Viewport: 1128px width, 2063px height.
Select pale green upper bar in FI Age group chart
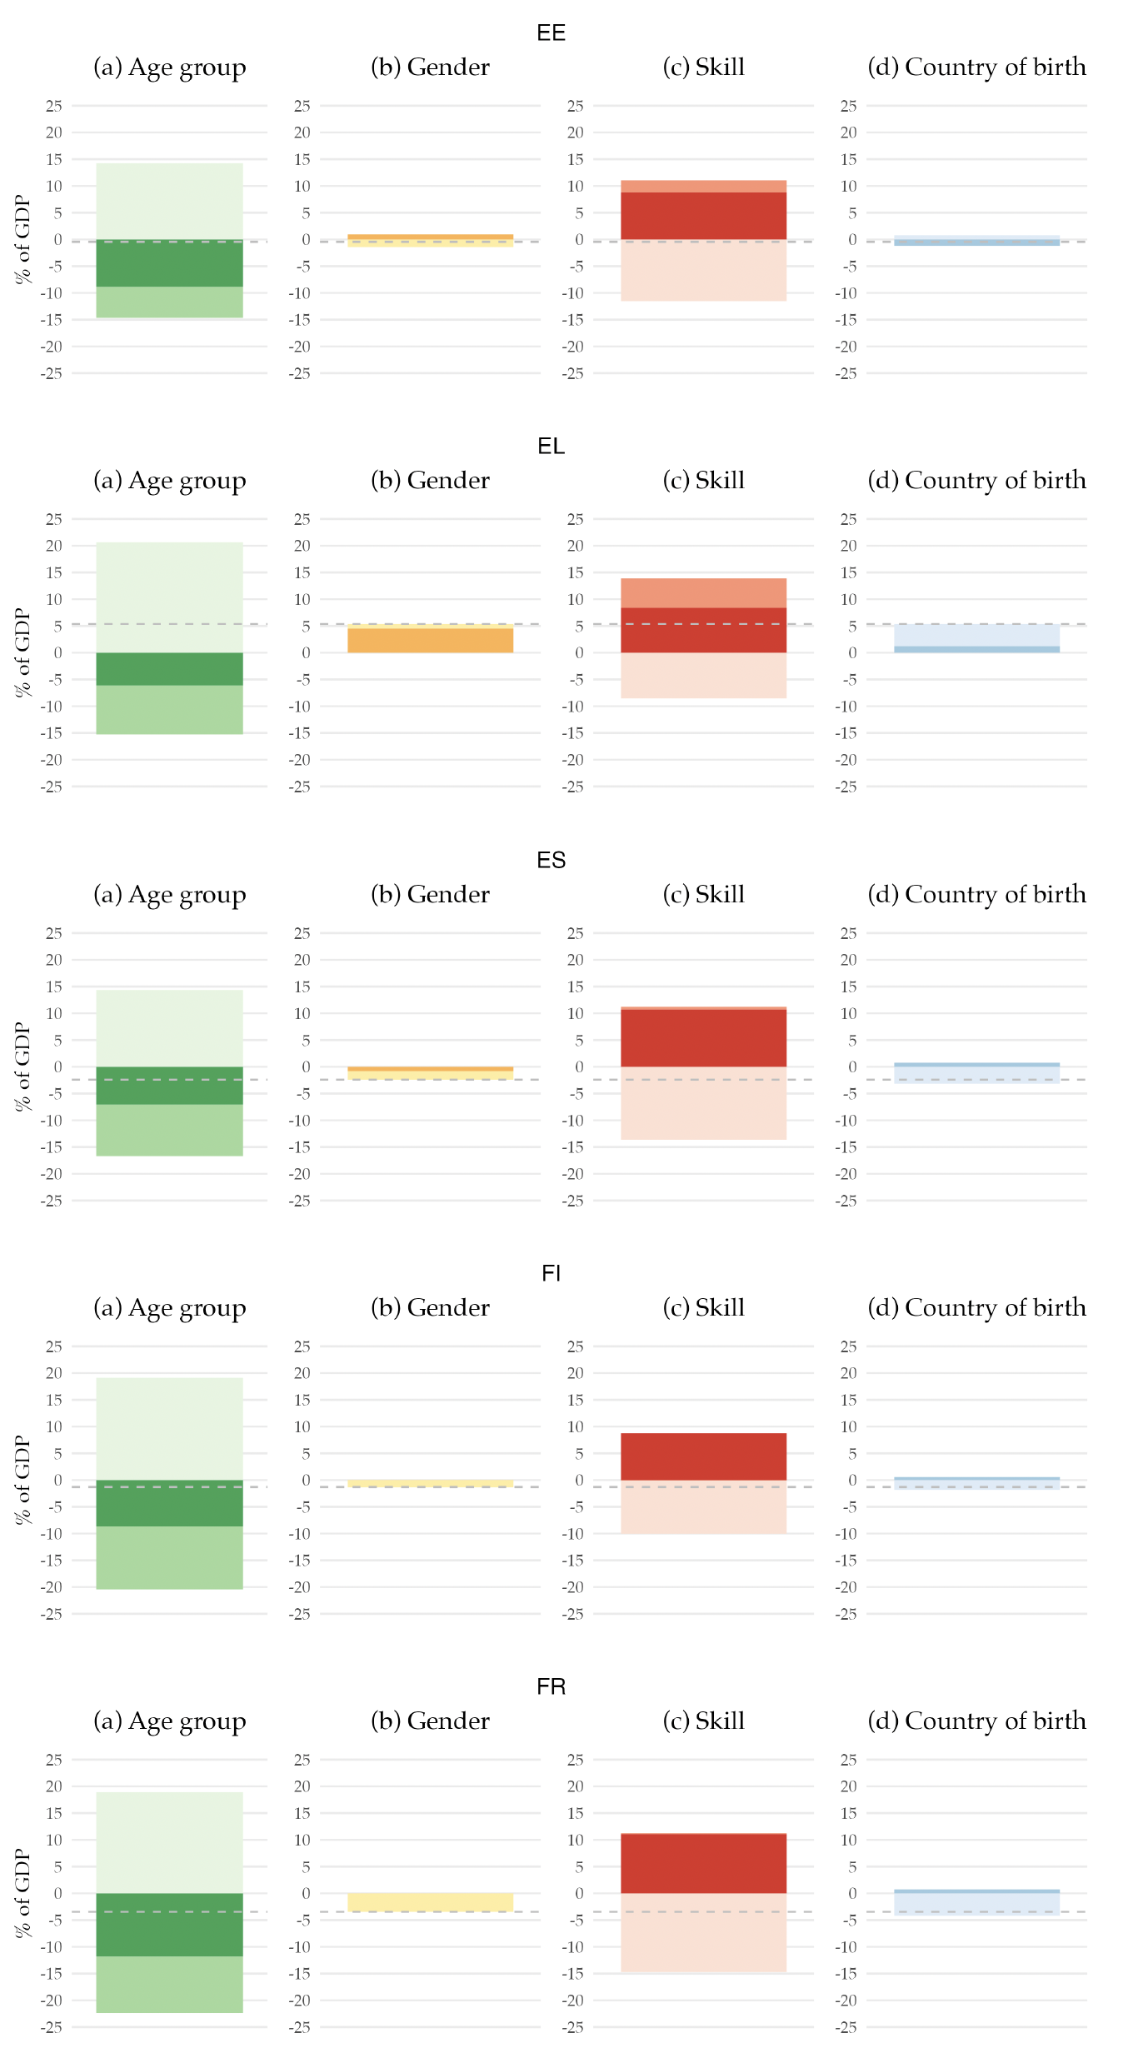(169, 1428)
